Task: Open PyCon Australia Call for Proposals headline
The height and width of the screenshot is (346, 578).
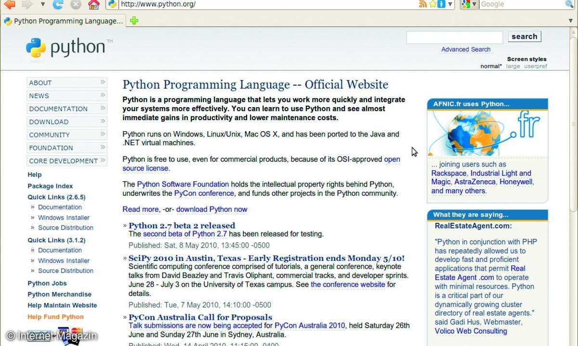Action: click(200, 317)
